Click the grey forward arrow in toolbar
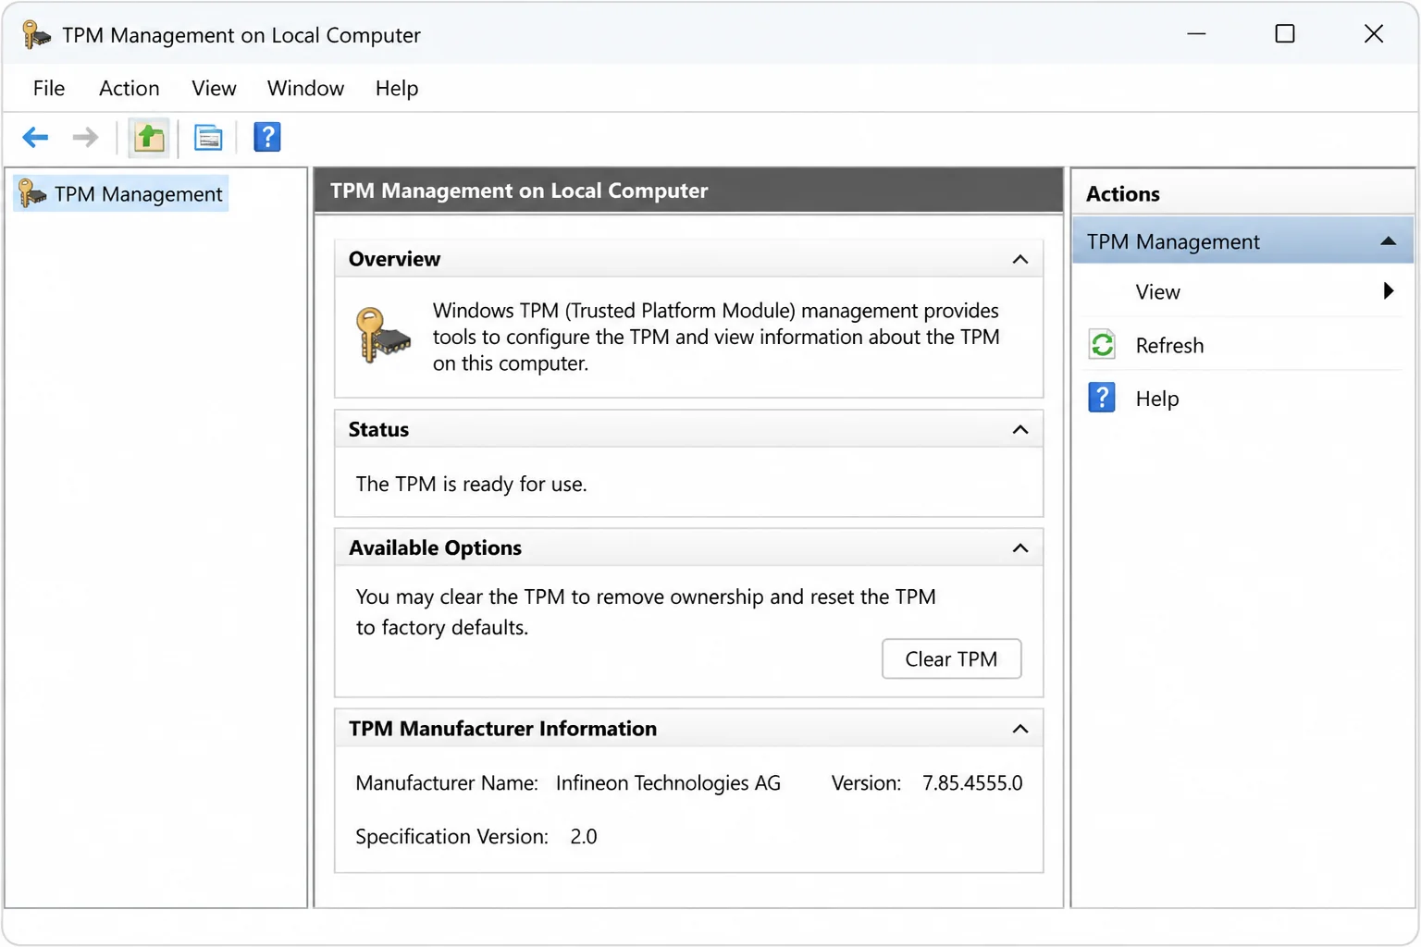The width and height of the screenshot is (1421, 947). (x=85, y=138)
